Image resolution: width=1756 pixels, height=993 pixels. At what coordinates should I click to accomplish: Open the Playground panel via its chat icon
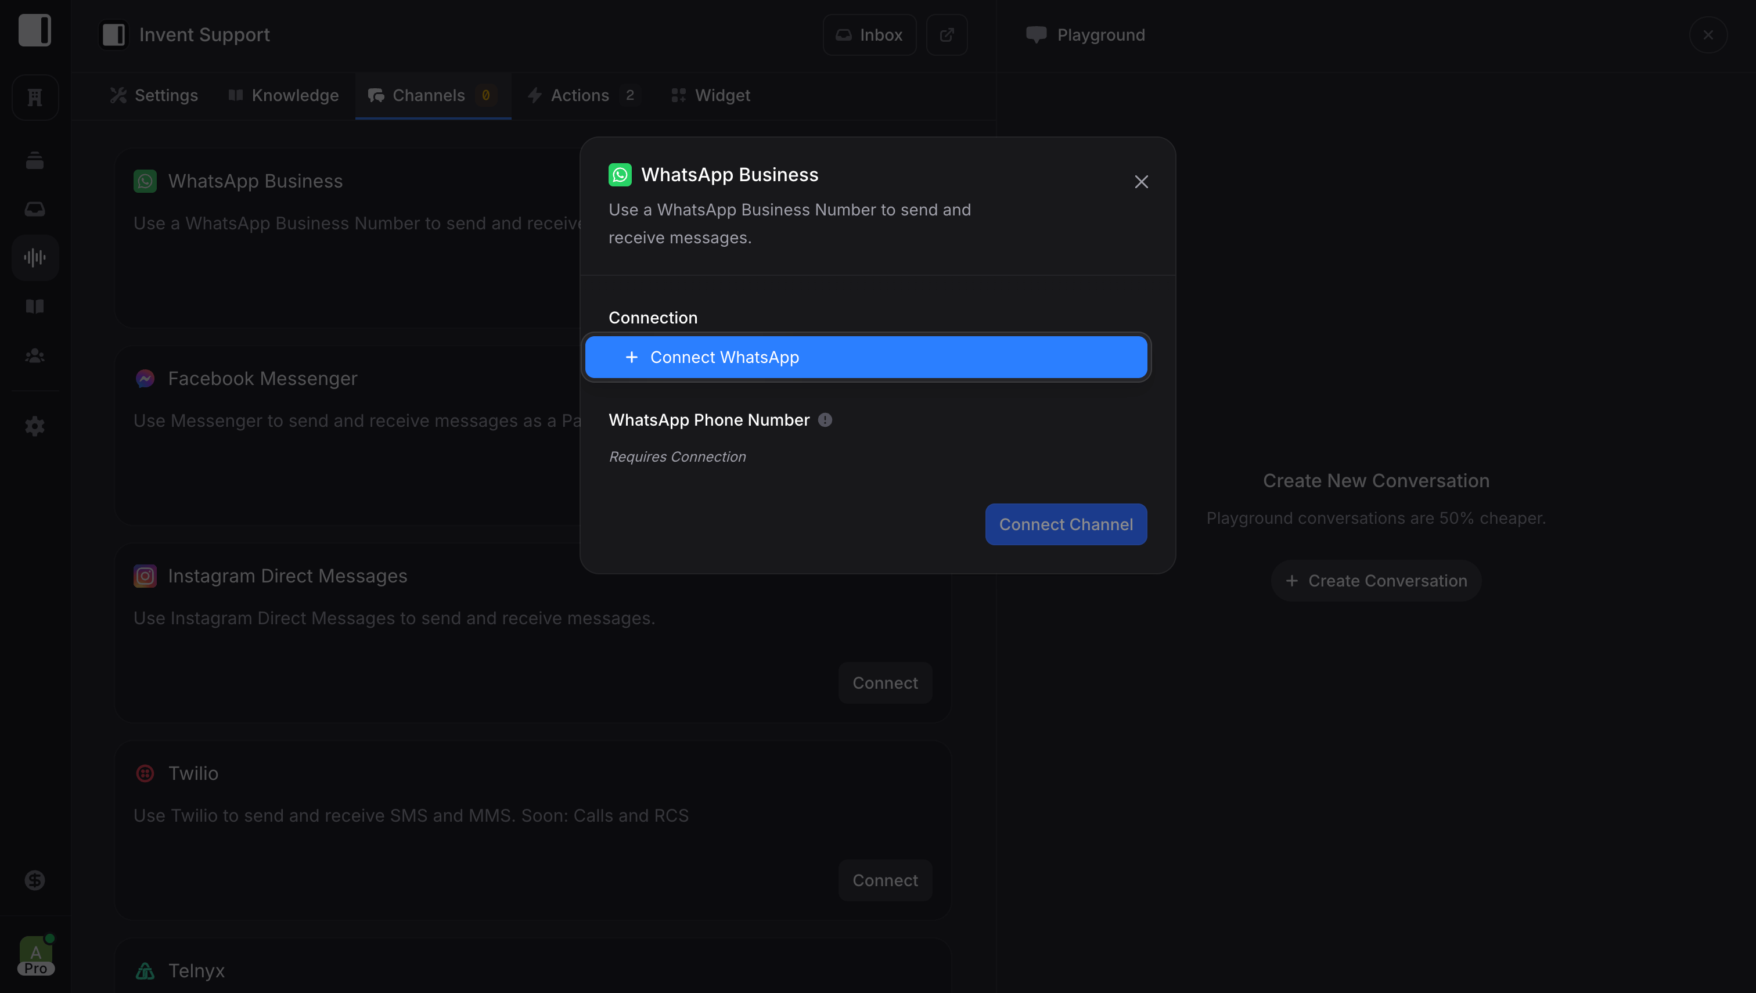point(1035,35)
